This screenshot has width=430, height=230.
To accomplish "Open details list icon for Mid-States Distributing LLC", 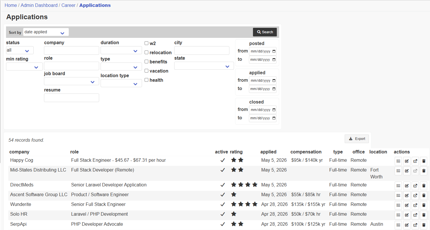I will pyautogui.click(x=398, y=171).
